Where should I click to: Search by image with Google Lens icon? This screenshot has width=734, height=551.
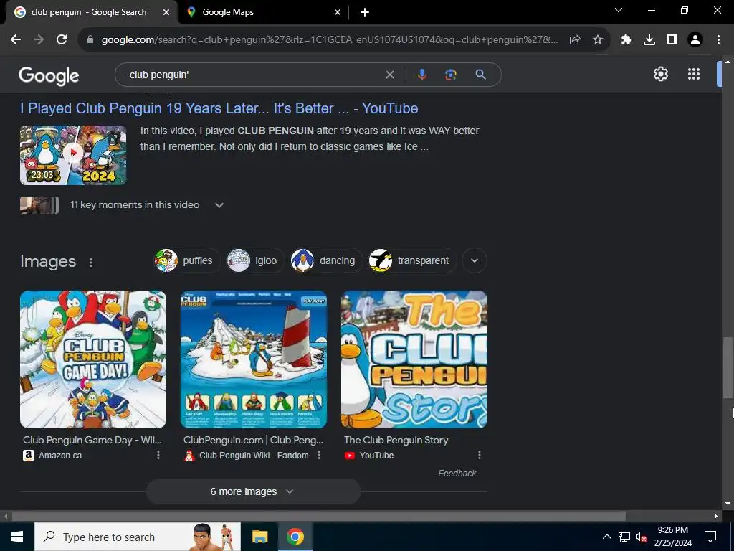451,75
